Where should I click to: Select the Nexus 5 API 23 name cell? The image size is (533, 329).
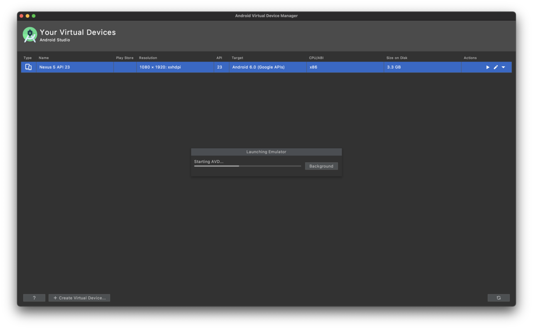(75, 67)
